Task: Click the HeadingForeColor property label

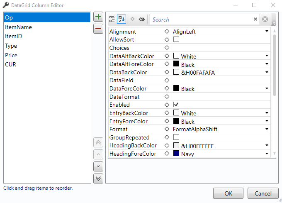Action: pyautogui.click(x=133, y=154)
